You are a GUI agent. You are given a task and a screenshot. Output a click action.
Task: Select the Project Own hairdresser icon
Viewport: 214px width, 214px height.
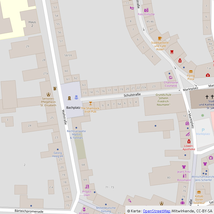click(87, 187)
